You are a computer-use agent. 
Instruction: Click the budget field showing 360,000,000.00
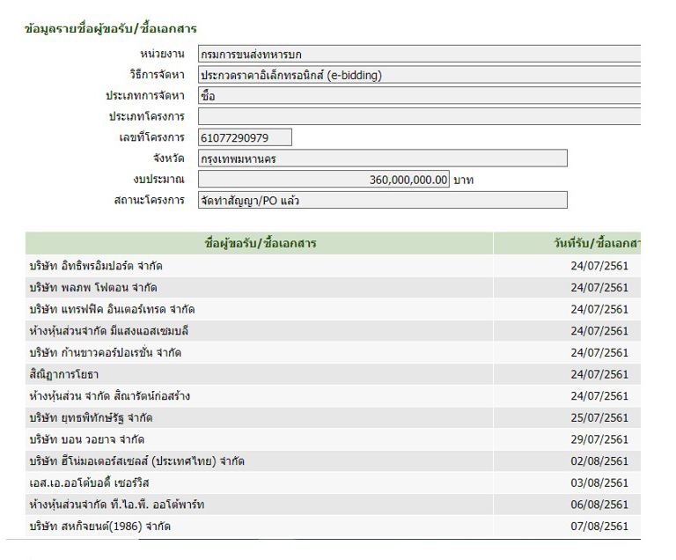point(324,180)
